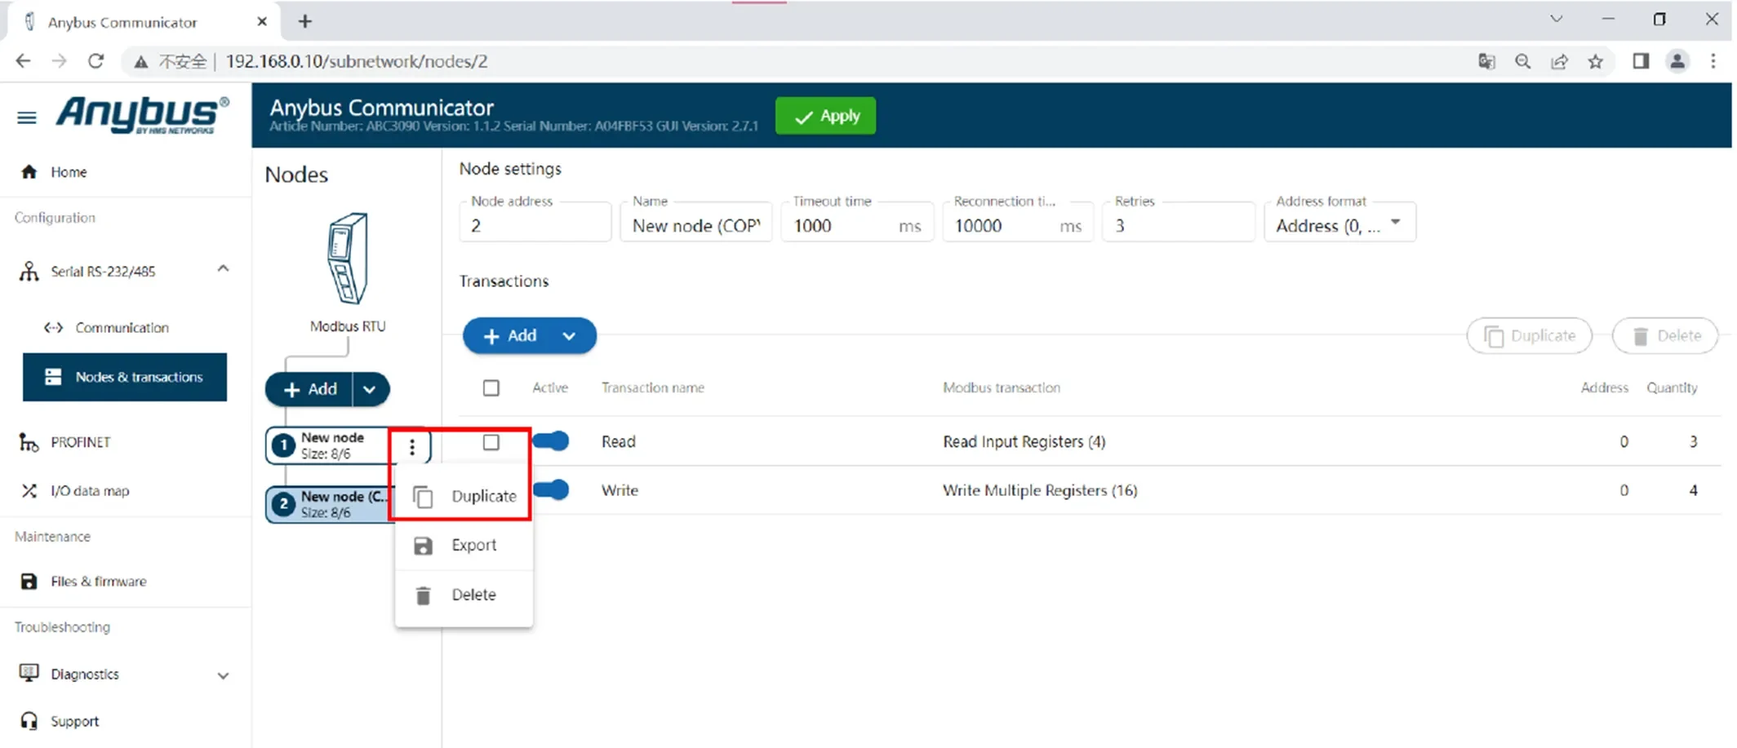The image size is (1737, 748).
Task: Click the PROFINET network icon
Action: pos(29,442)
